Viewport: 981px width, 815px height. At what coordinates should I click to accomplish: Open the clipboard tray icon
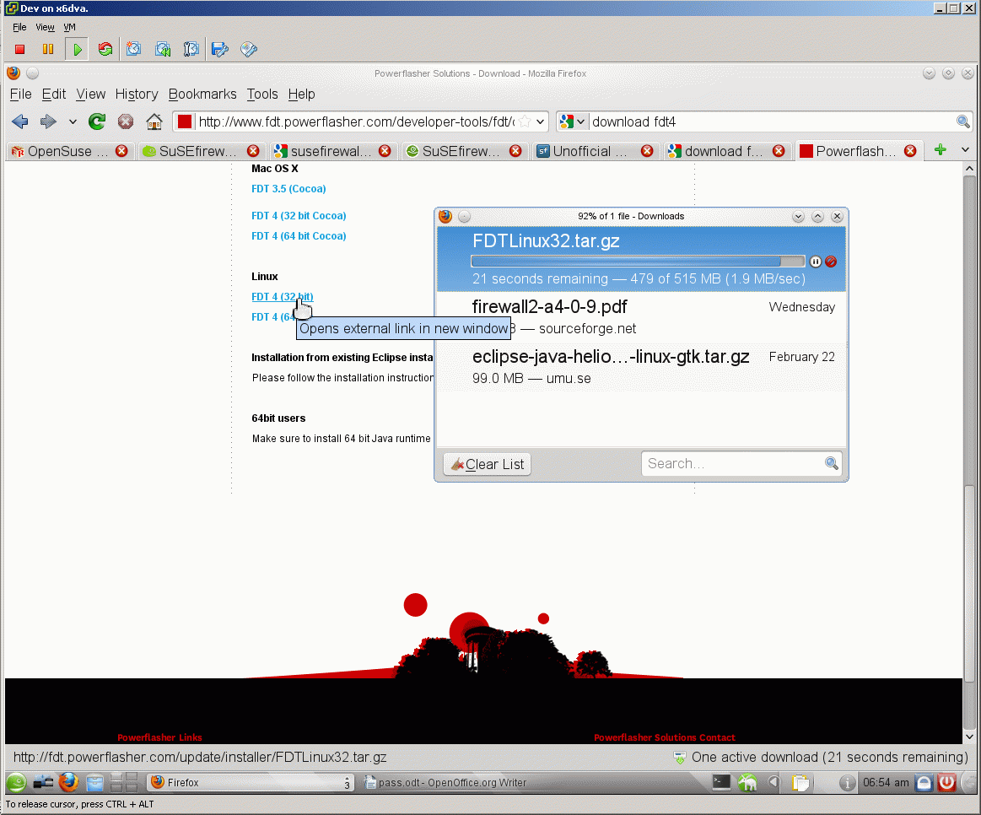click(x=800, y=782)
